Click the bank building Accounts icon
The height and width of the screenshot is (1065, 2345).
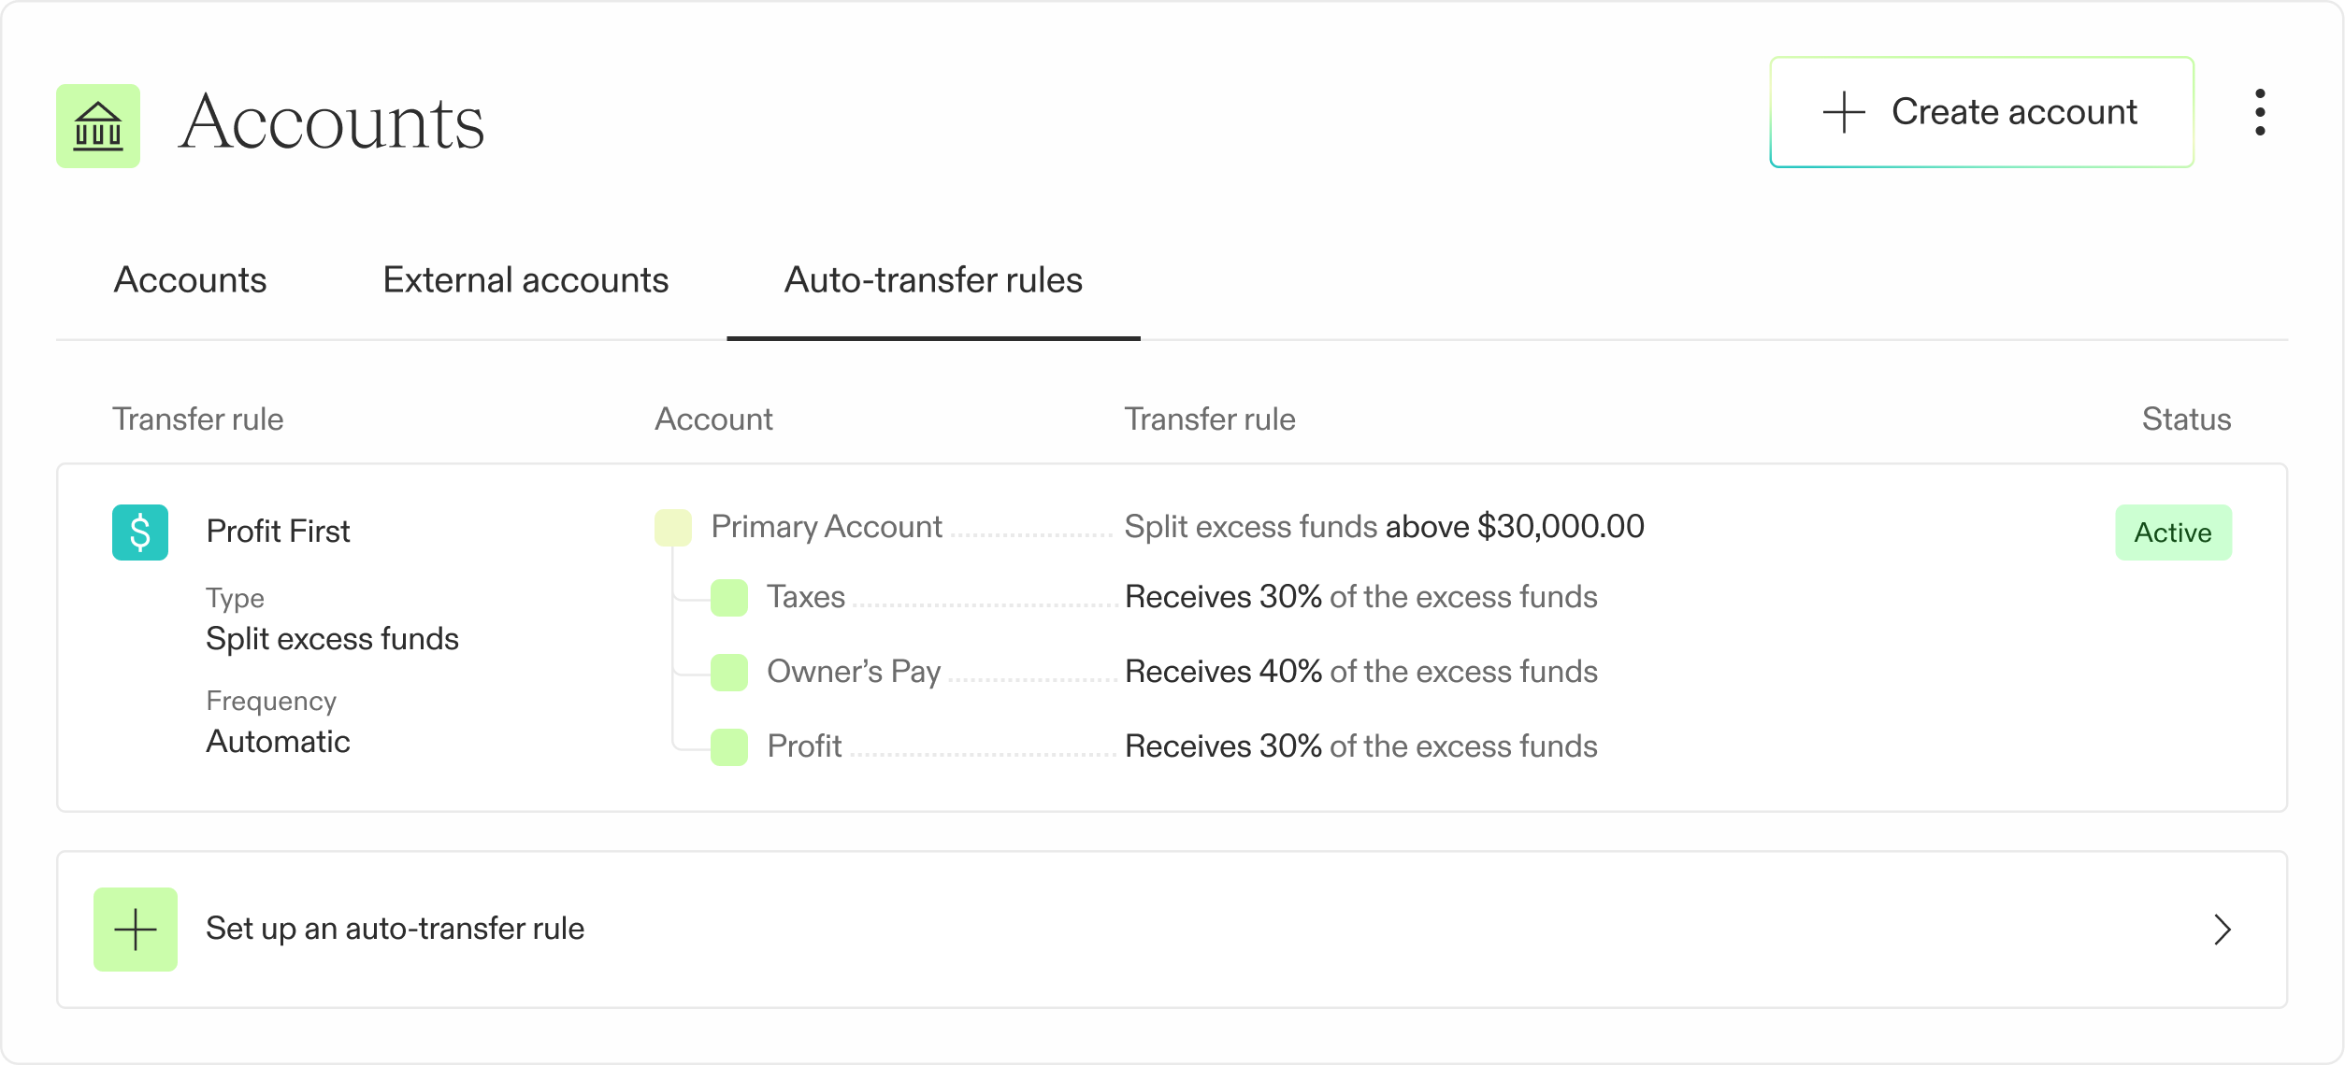coord(98,126)
